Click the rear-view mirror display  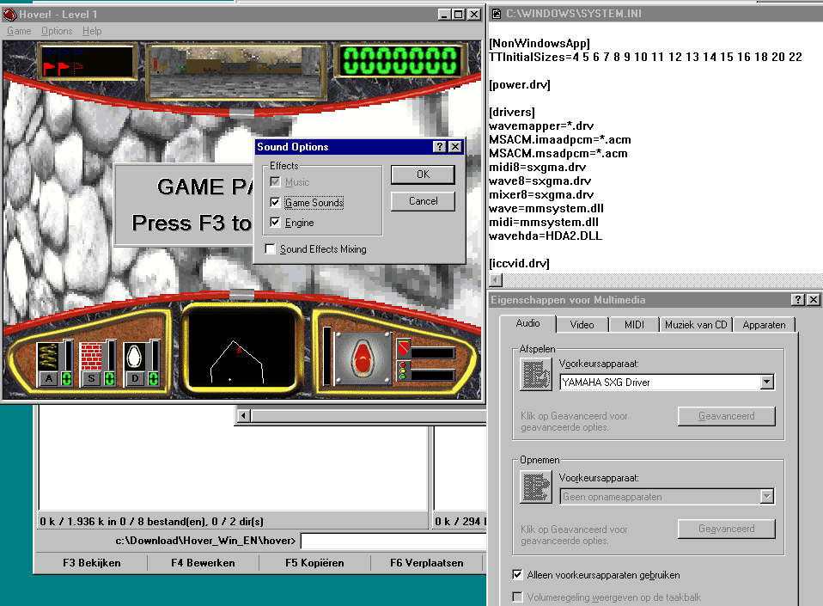[235, 72]
